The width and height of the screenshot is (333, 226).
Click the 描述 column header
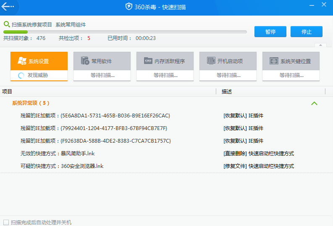pyautogui.click(x=227, y=91)
